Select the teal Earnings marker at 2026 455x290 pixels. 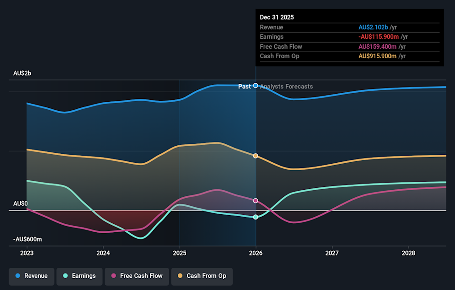(256, 217)
